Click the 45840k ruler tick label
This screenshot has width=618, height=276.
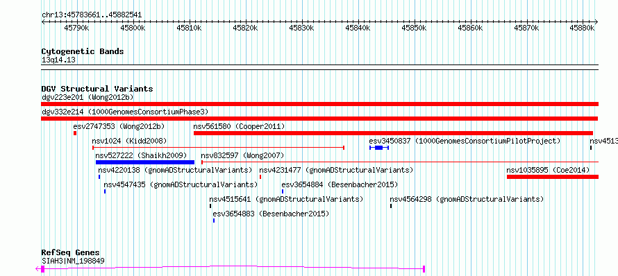point(358,28)
